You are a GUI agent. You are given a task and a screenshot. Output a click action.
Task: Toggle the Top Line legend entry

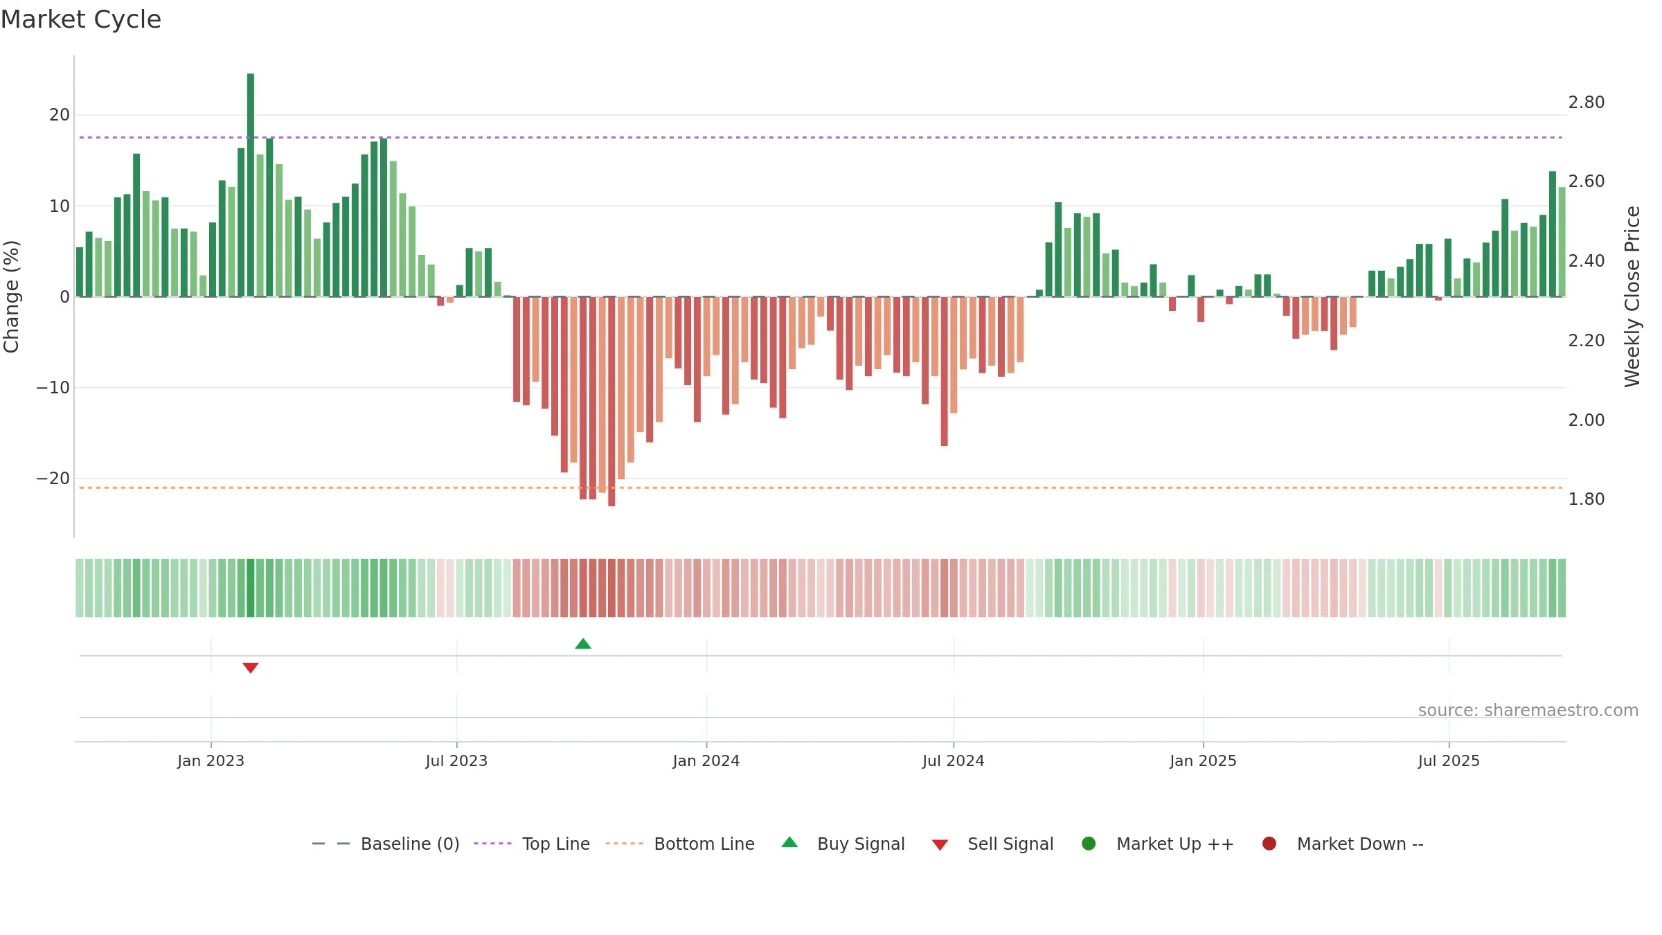(532, 844)
